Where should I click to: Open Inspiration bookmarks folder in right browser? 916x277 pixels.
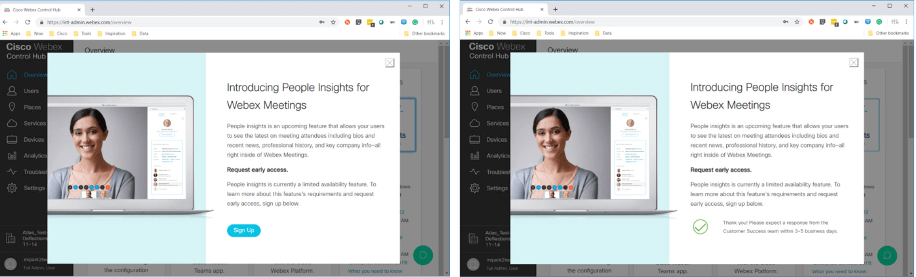click(574, 33)
